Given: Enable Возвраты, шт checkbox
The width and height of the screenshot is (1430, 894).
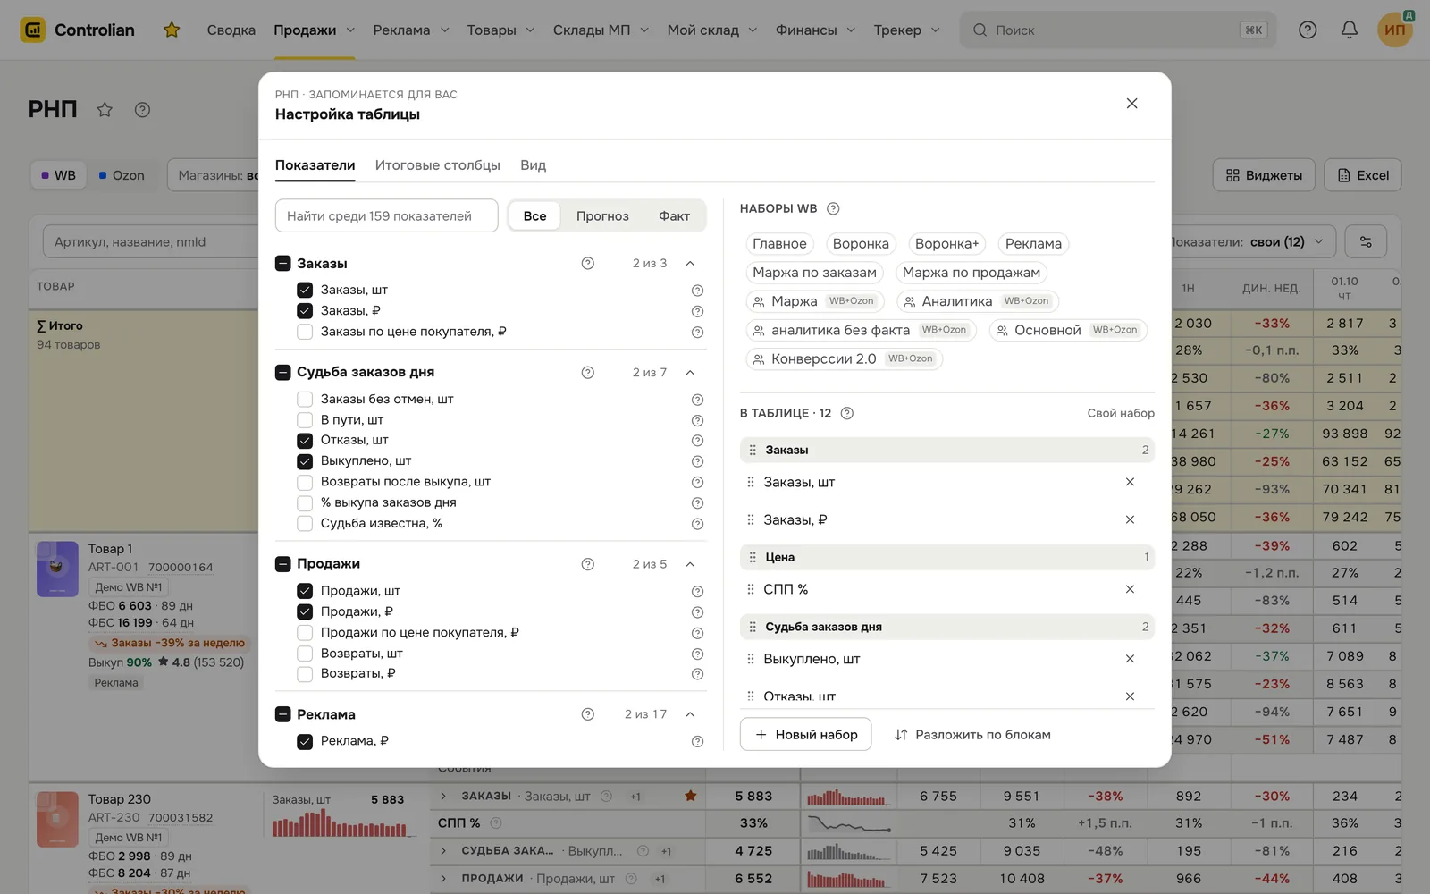Looking at the screenshot, I should (x=305, y=654).
